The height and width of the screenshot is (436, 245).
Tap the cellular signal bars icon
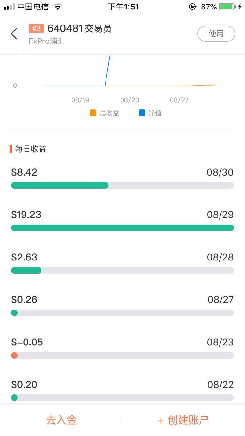click(x=9, y=7)
